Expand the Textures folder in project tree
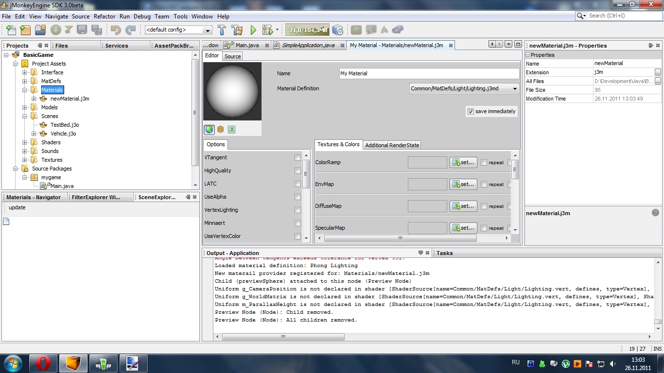This screenshot has height=373, width=664. coord(24,160)
